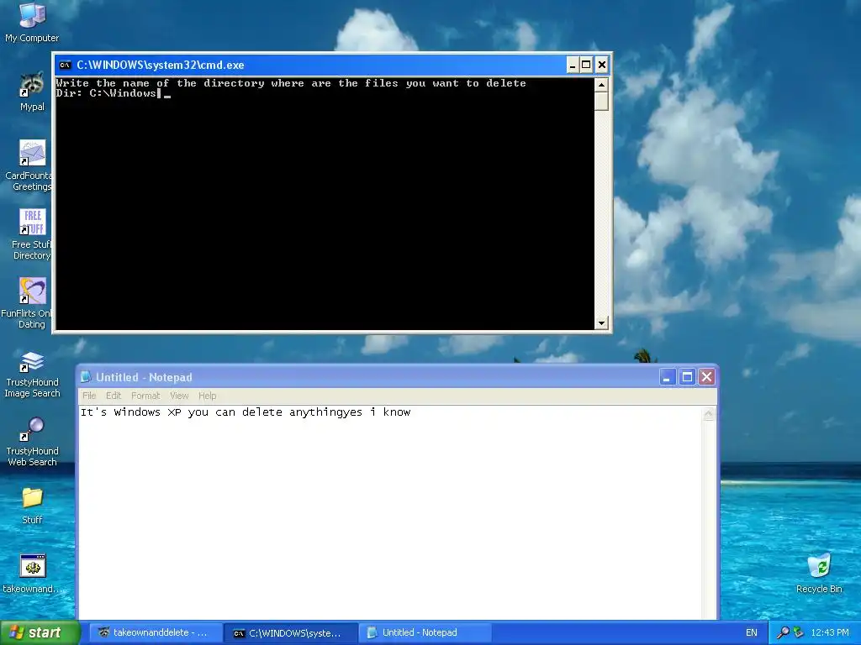The width and height of the screenshot is (861, 645).
Task: Select the CardFountain Greetings envelope shortcut
Action: pyautogui.click(x=32, y=165)
